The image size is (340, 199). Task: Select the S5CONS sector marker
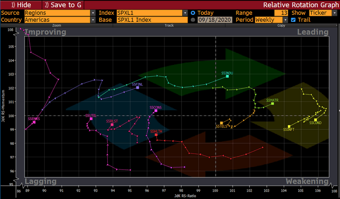[156, 111]
